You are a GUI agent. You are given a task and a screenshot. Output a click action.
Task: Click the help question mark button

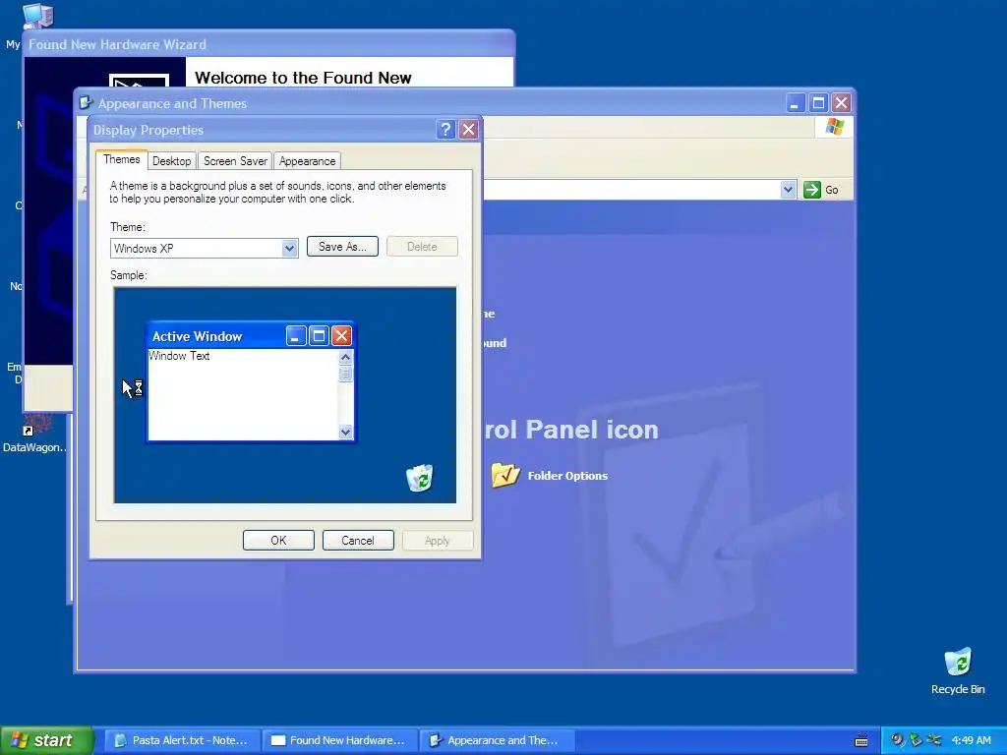[445, 130]
